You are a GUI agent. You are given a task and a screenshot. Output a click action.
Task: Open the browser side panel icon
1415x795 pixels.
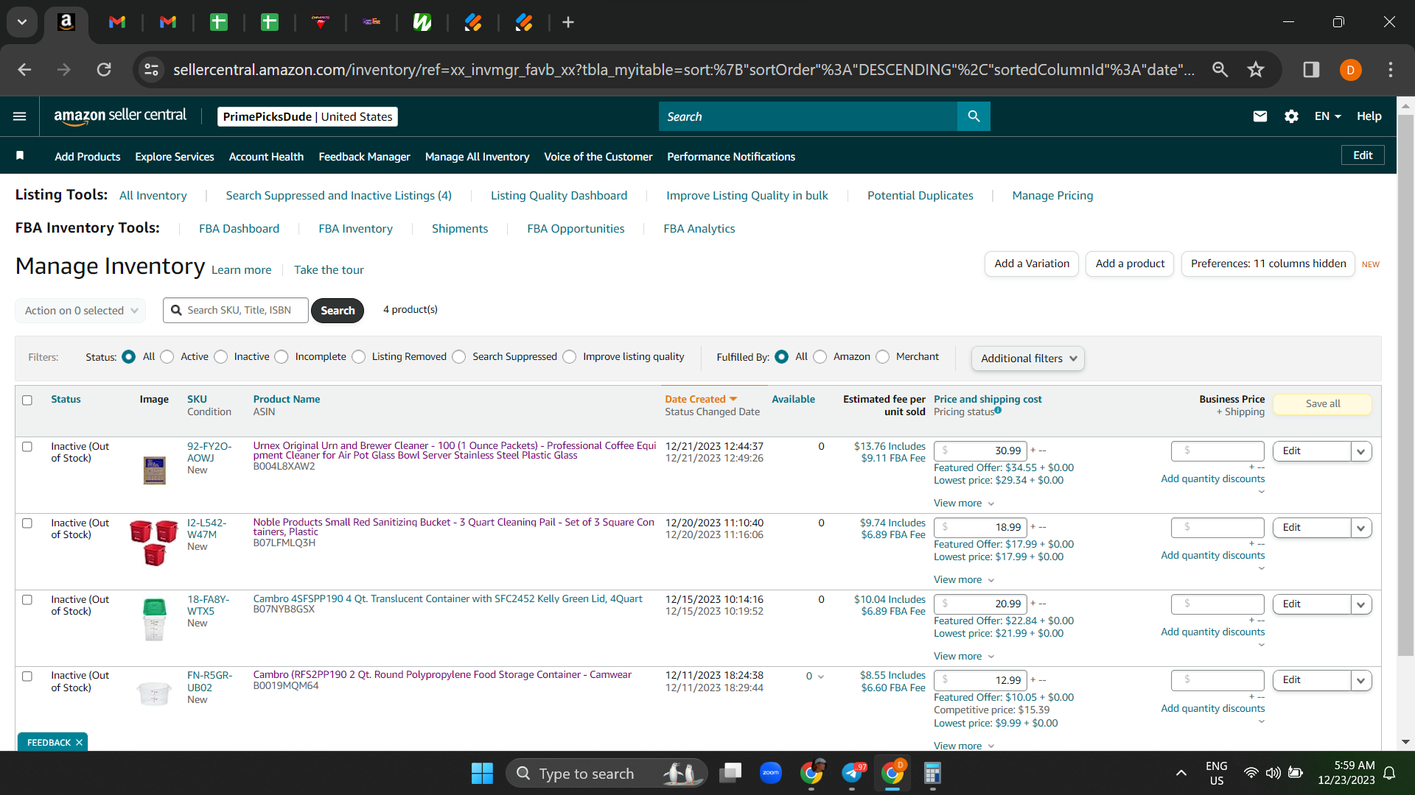tap(1311, 69)
